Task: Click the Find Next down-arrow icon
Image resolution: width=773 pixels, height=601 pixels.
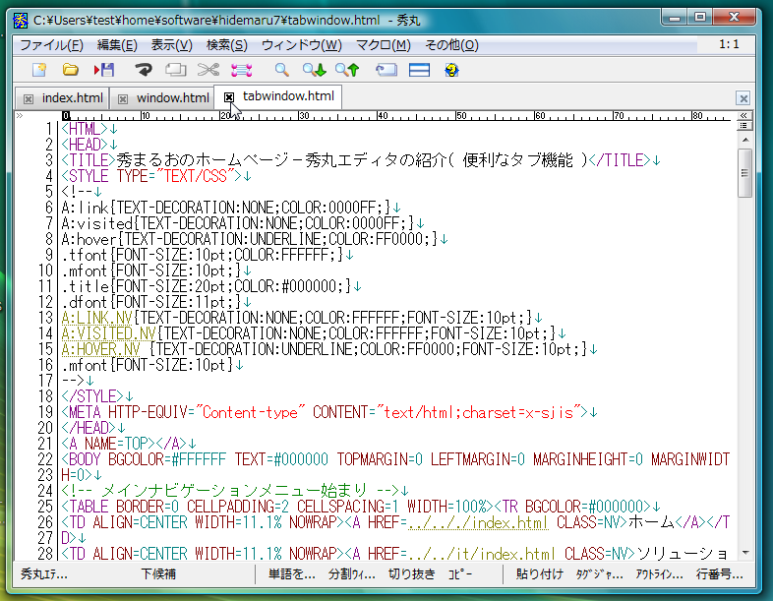Action: [314, 70]
